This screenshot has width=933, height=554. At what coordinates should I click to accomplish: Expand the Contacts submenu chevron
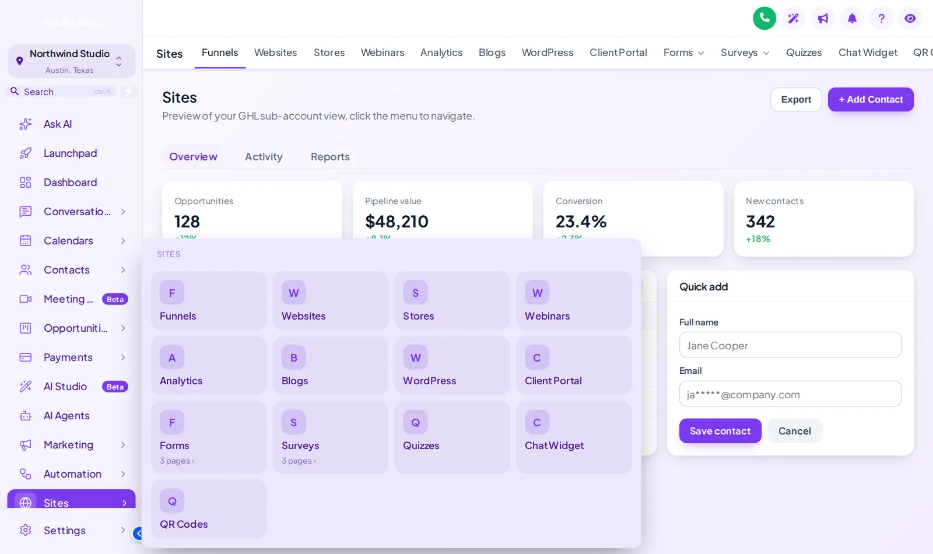click(123, 270)
